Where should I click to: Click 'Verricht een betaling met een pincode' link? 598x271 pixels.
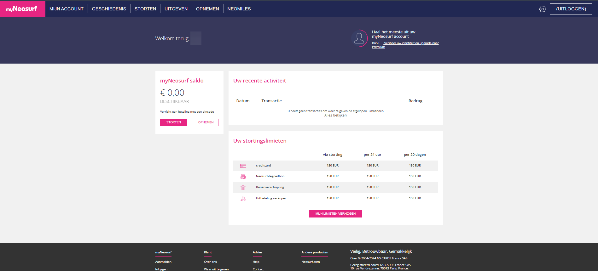click(187, 112)
